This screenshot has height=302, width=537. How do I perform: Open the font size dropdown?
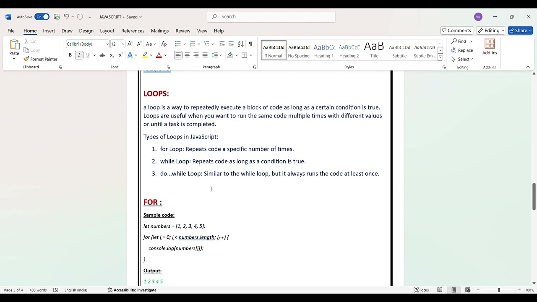coord(123,44)
